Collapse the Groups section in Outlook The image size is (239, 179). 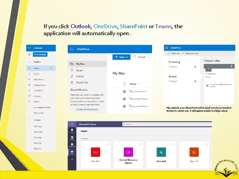pyautogui.click(x=29, y=120)
